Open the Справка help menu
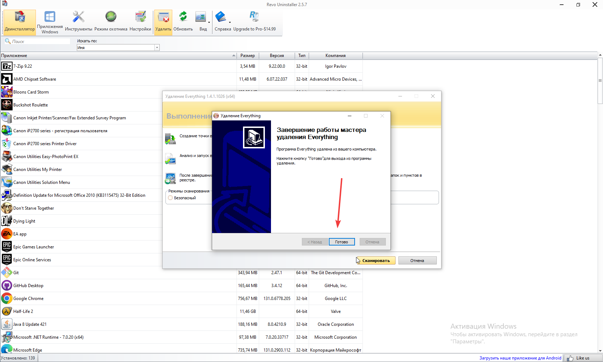The image size is (603, 362). 223,22
